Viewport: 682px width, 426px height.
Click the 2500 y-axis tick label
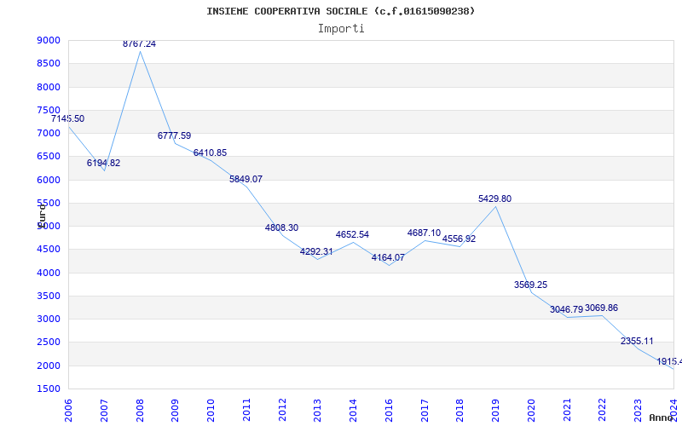pyautogui.click(x=49, y=343)
